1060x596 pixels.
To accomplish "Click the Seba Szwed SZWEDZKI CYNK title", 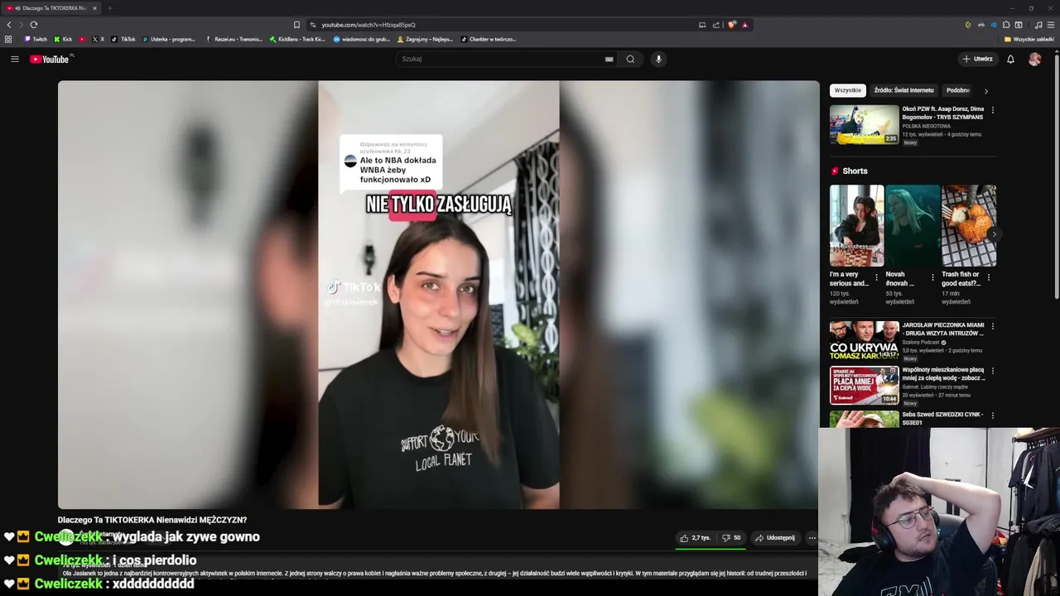I will pos(942,418).
